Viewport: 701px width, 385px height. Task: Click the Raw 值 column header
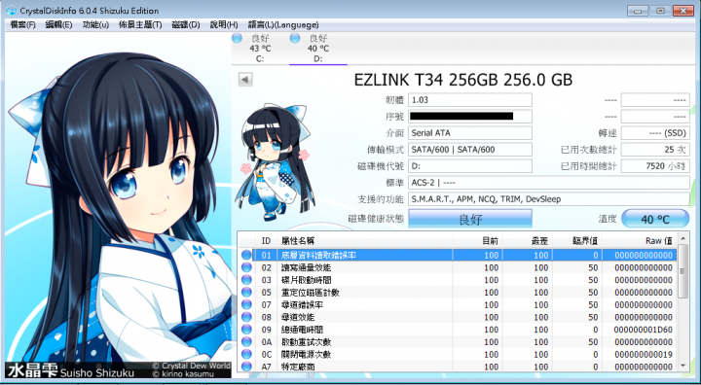click(640, 241)
